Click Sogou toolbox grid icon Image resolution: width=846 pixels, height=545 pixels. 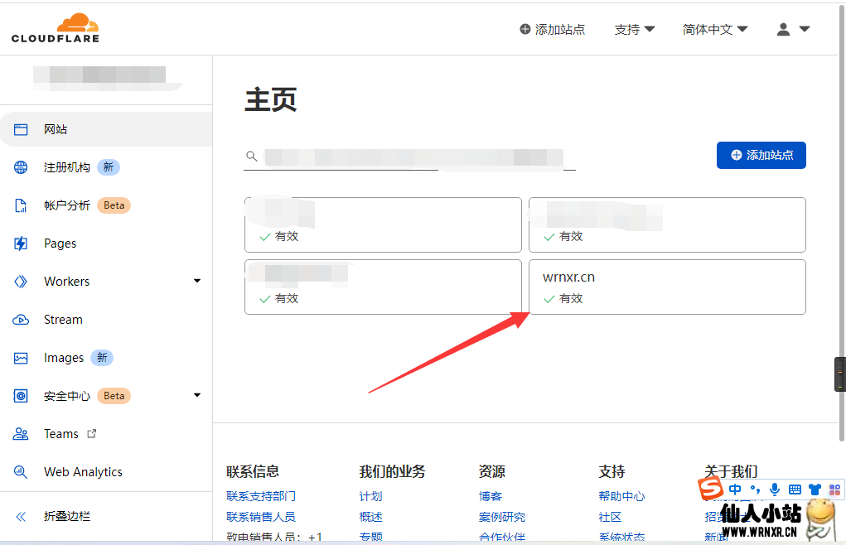(x=834, y=490)
